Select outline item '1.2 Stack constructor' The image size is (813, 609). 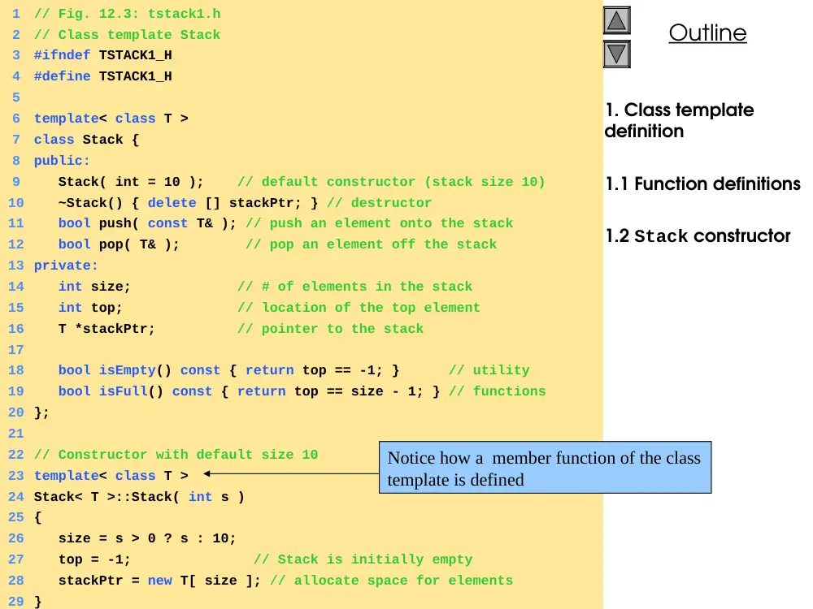tap(698, 235)
